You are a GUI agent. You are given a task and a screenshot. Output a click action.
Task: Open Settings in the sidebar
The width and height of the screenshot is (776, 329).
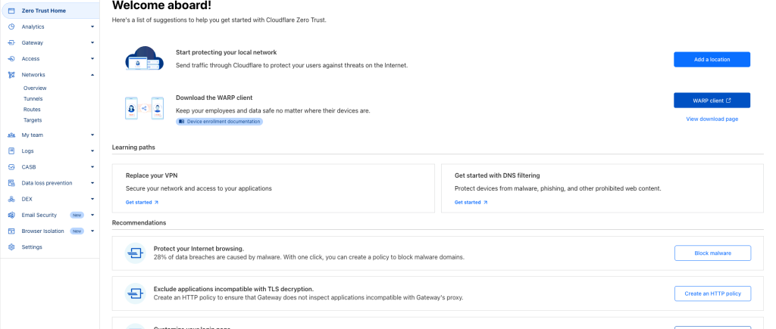[32, 247]
